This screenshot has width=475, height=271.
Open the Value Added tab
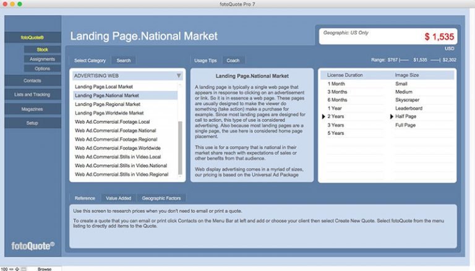[119, 198]
